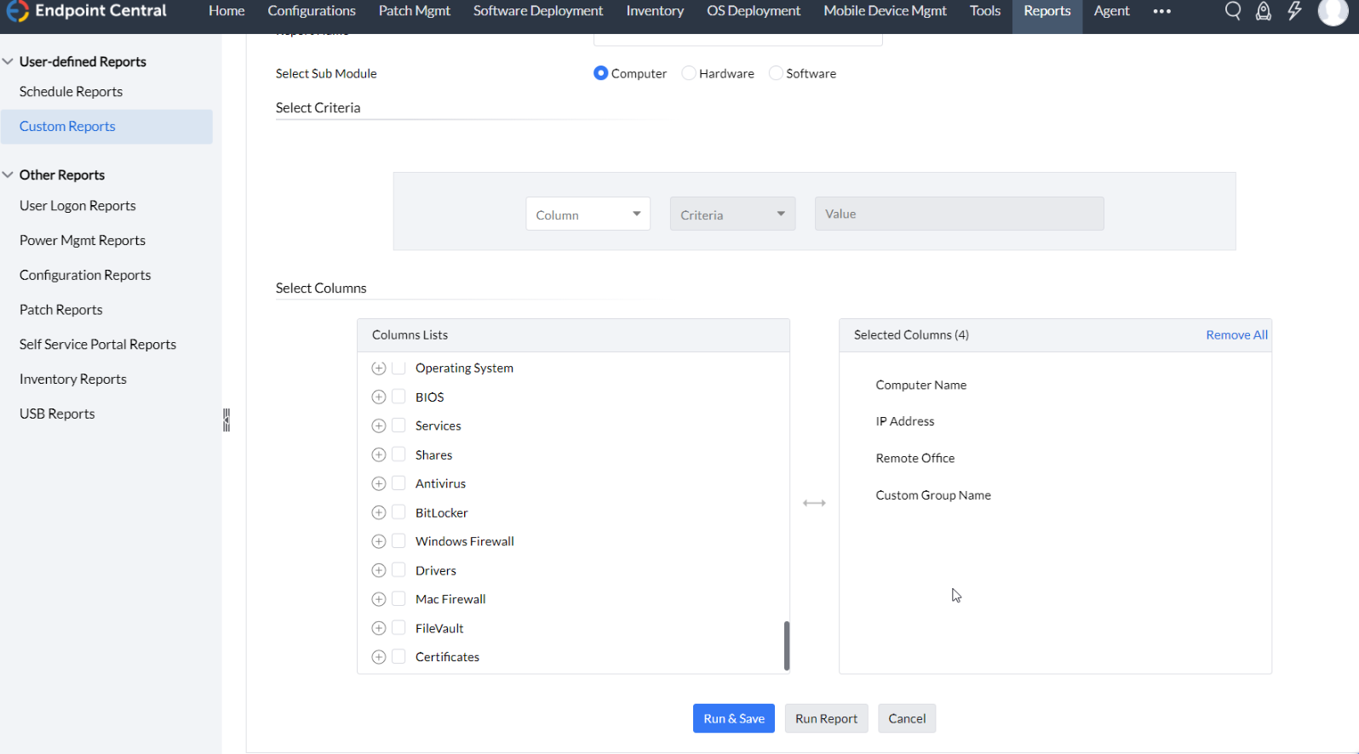Select the Custom Group Name selected column

point(933,495)
